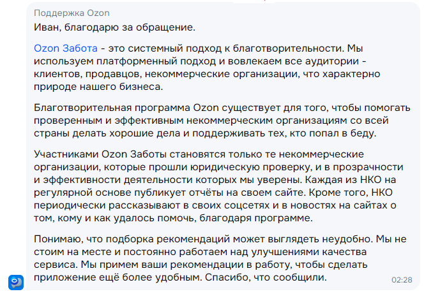
Task: Click the 02:28 message timestamp
Action: pos(402,280)
